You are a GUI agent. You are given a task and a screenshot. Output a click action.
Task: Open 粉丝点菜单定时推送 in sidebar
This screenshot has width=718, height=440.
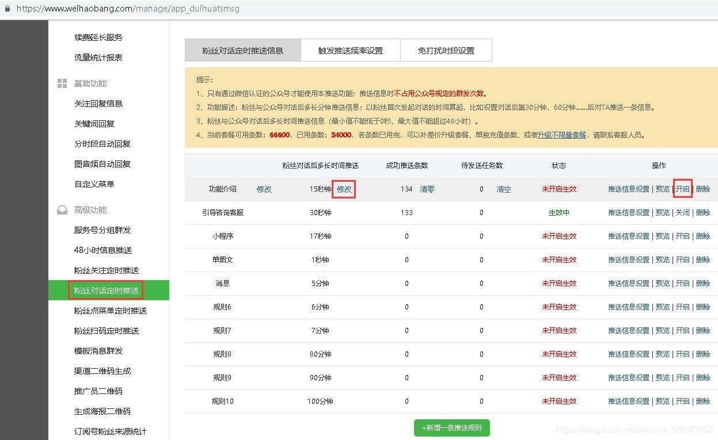click(x=111, y=311)
